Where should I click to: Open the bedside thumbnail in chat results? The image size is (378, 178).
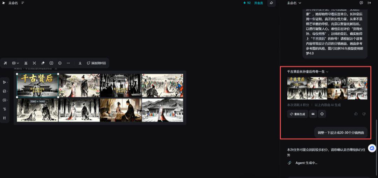337,94
